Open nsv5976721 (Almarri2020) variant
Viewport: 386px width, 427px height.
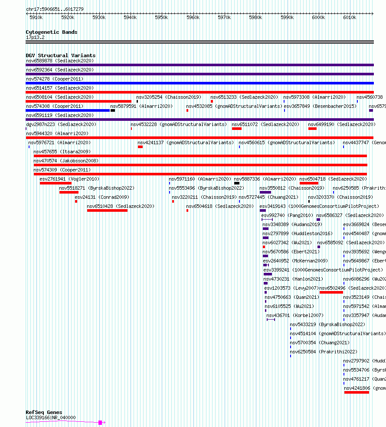59,143
